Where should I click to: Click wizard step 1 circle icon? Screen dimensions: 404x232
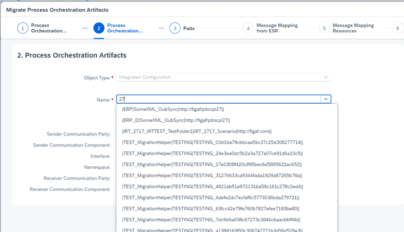[x=22, y=28]
